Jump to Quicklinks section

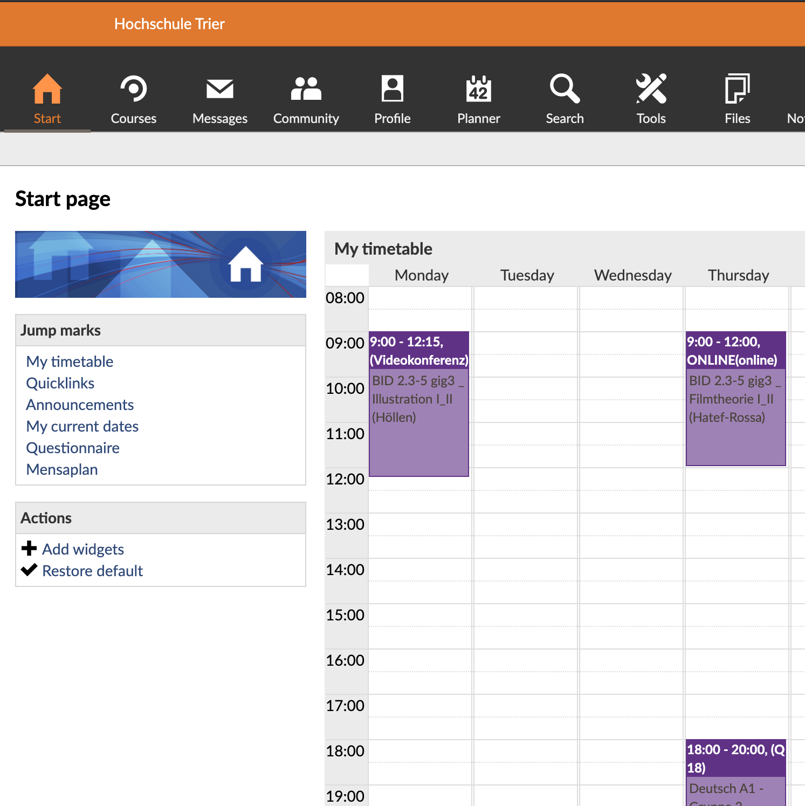click(60, 383)
